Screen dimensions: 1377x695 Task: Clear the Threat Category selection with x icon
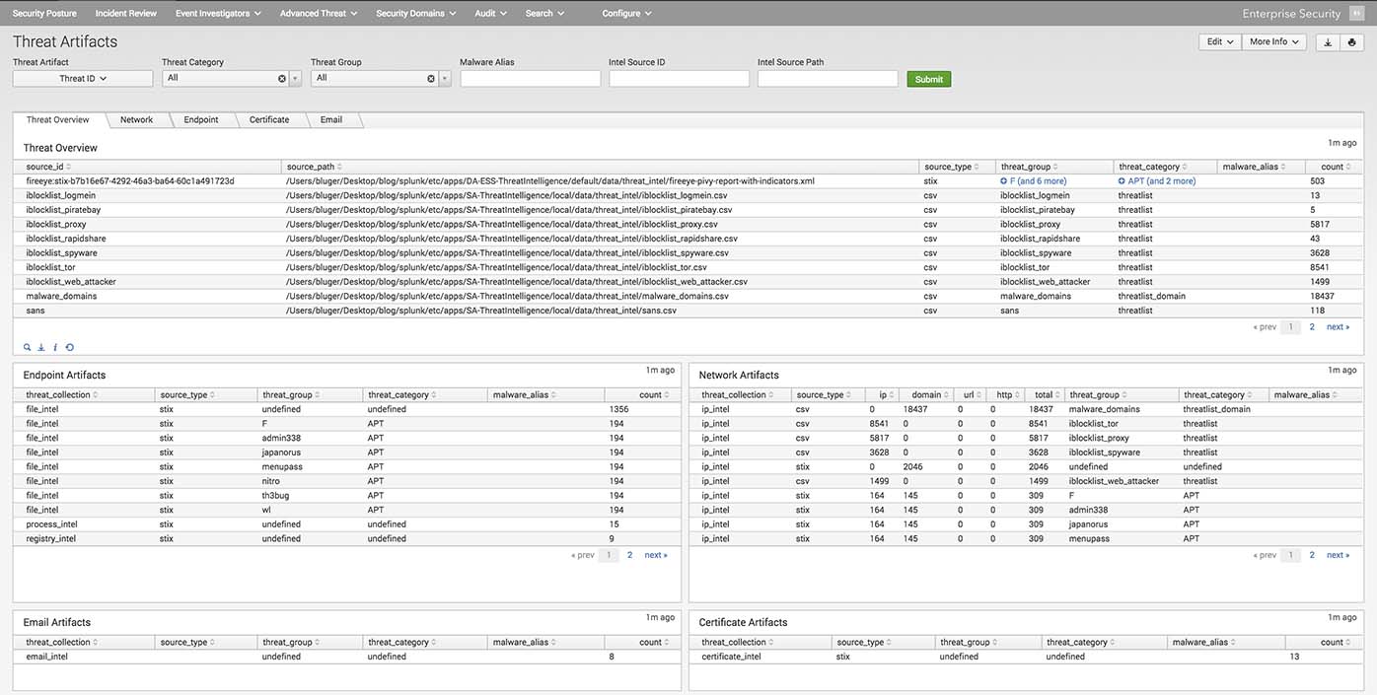282,78
